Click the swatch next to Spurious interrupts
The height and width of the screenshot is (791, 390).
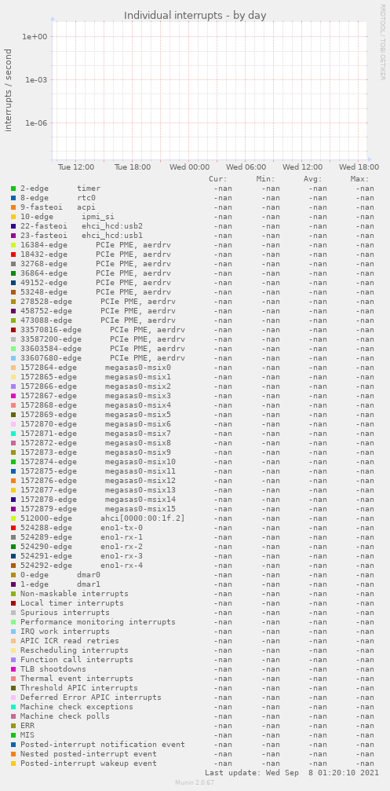(x=13, y=613)
